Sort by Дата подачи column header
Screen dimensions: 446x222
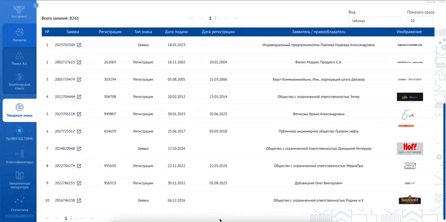176,32
